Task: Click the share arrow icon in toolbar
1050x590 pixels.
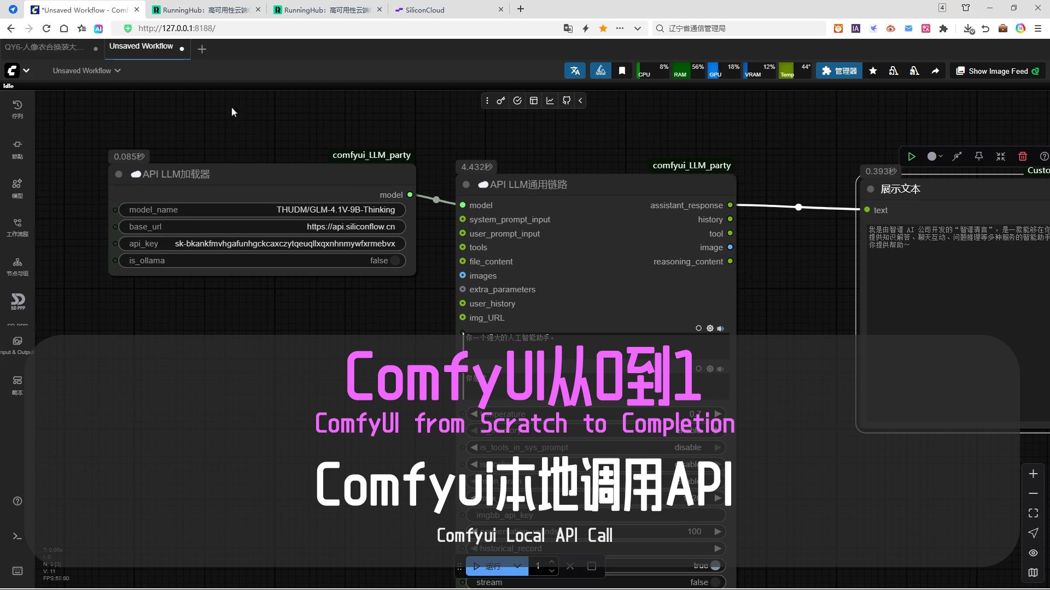Action: [x=935, y=70]
